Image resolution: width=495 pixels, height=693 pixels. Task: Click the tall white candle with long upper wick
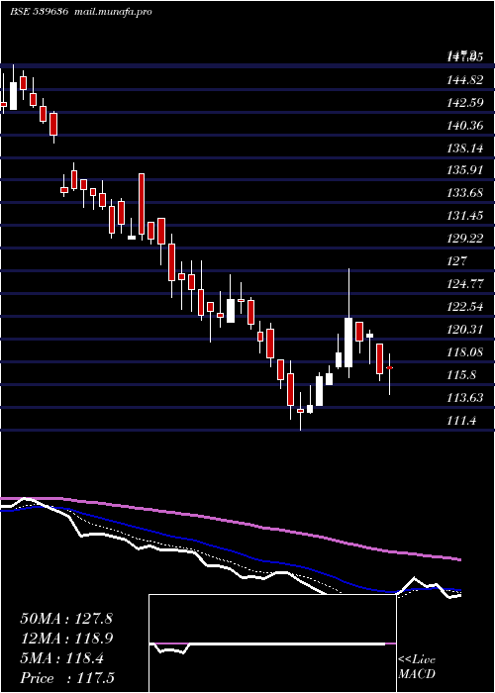tap(348, 343)
